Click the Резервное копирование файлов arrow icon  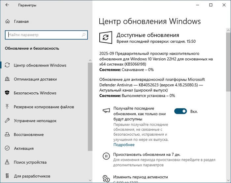tap(8, 107)
